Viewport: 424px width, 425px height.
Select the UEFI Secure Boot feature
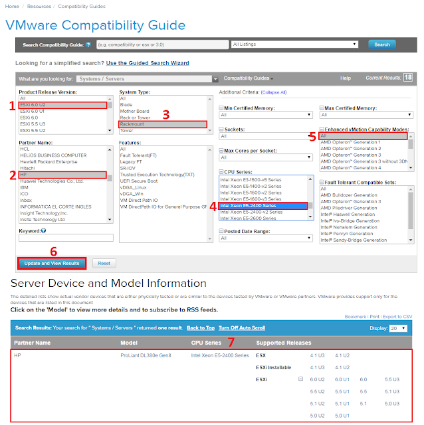click(163, 181)
